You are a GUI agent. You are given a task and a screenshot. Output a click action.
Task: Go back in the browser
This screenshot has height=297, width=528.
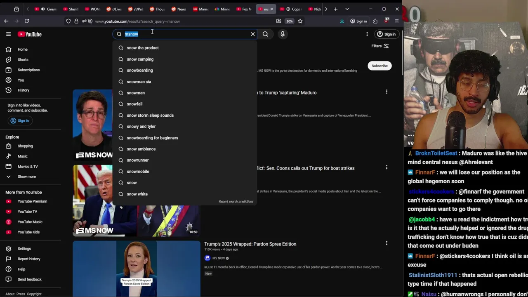6,21
